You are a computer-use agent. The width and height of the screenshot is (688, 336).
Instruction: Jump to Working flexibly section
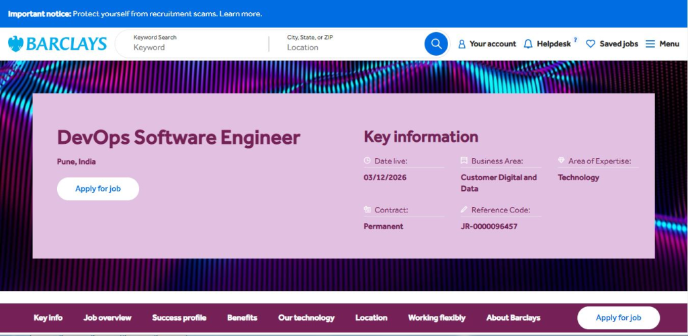[437, 318]
